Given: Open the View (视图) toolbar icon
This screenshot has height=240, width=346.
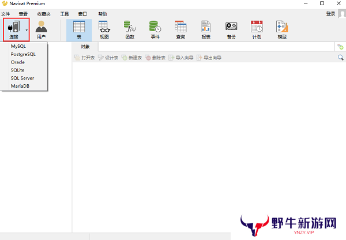Looking at the screenshot, I should [x=104, y=30].
